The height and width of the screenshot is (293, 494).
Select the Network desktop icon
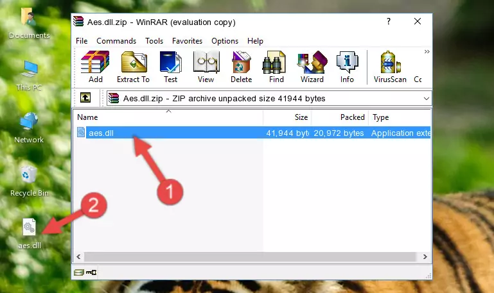(29, 128)
